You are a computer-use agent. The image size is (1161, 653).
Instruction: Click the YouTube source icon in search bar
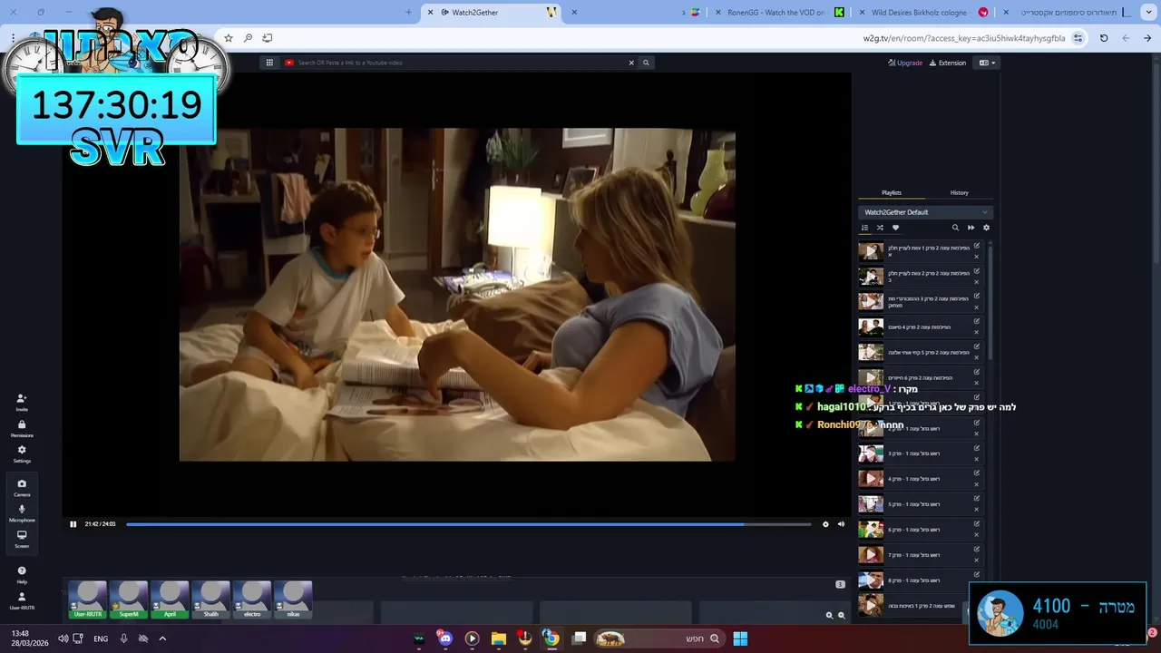coord(289,63)
